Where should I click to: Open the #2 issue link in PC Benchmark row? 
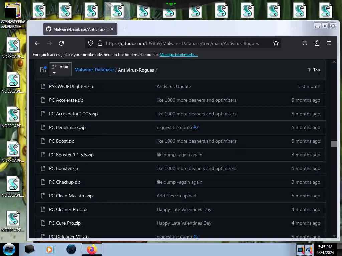tap(196, 127)
